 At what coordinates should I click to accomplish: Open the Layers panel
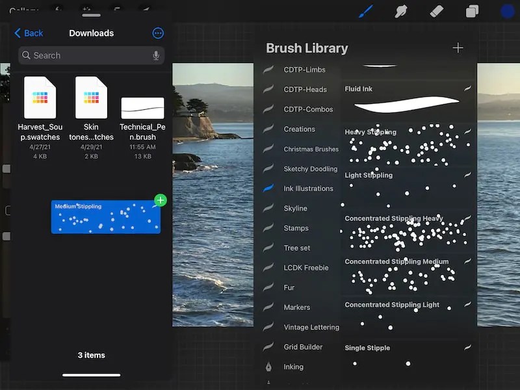tap(472, 11)
